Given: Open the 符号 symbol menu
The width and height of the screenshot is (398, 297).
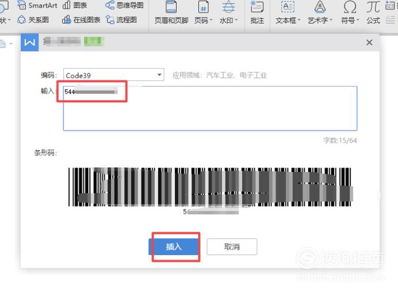Looking at the screenshot, I should pos(350,13).
